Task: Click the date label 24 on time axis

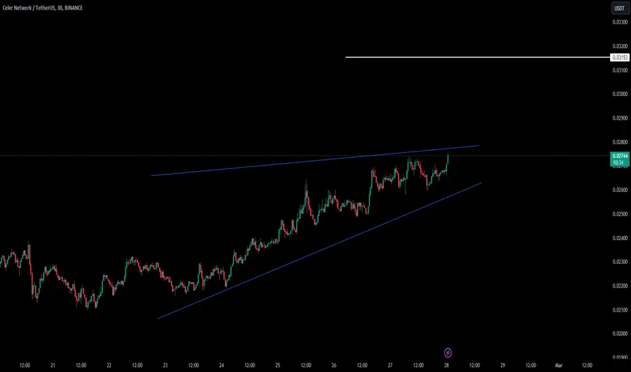Action: 221,365
